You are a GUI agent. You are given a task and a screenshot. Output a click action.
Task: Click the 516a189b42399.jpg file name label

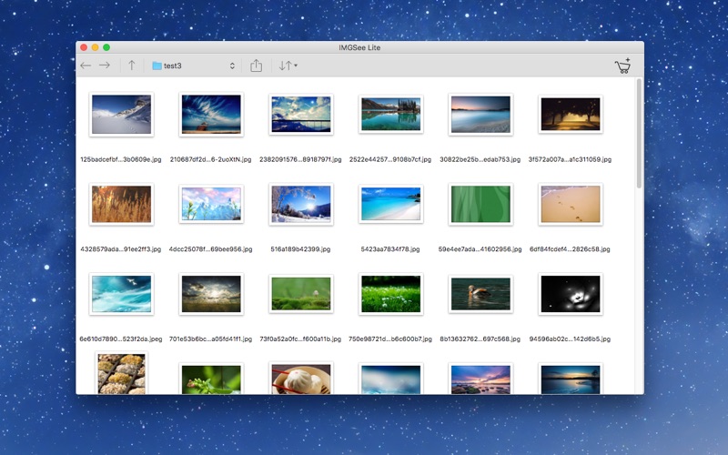click(300, 248)
